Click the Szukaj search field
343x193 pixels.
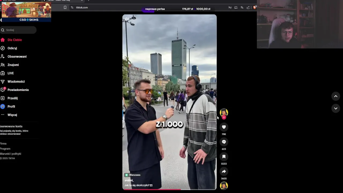coord(18,30)
